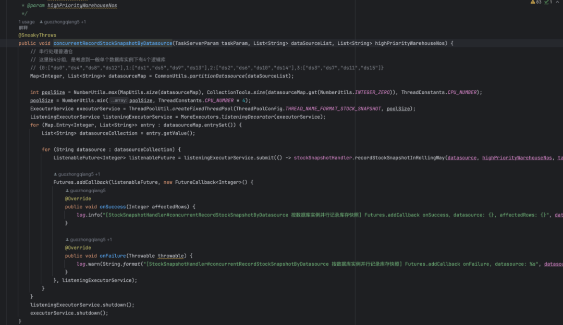The height and width of the screenshot is (325, 563).
Task: Click the author hint above Futures.addCallback
Action: pos(77,174)
